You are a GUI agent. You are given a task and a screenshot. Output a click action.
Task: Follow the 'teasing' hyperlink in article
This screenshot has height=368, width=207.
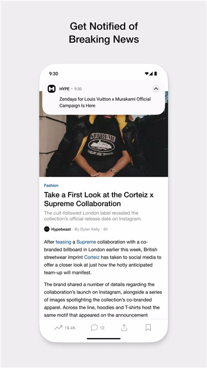point(63,242)
